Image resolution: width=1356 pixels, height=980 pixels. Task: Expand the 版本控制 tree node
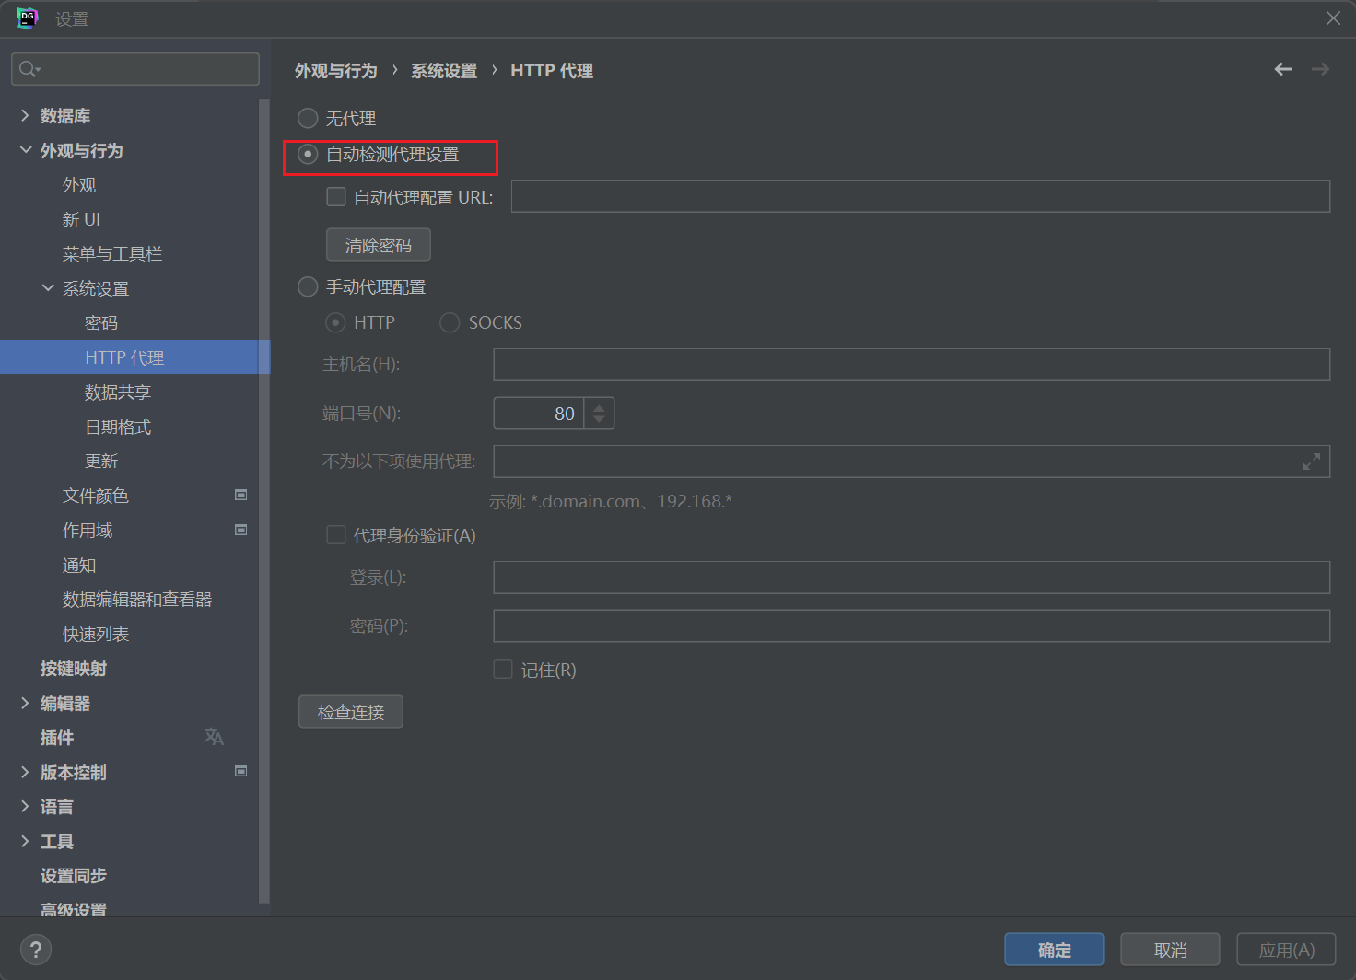(25, 772)
